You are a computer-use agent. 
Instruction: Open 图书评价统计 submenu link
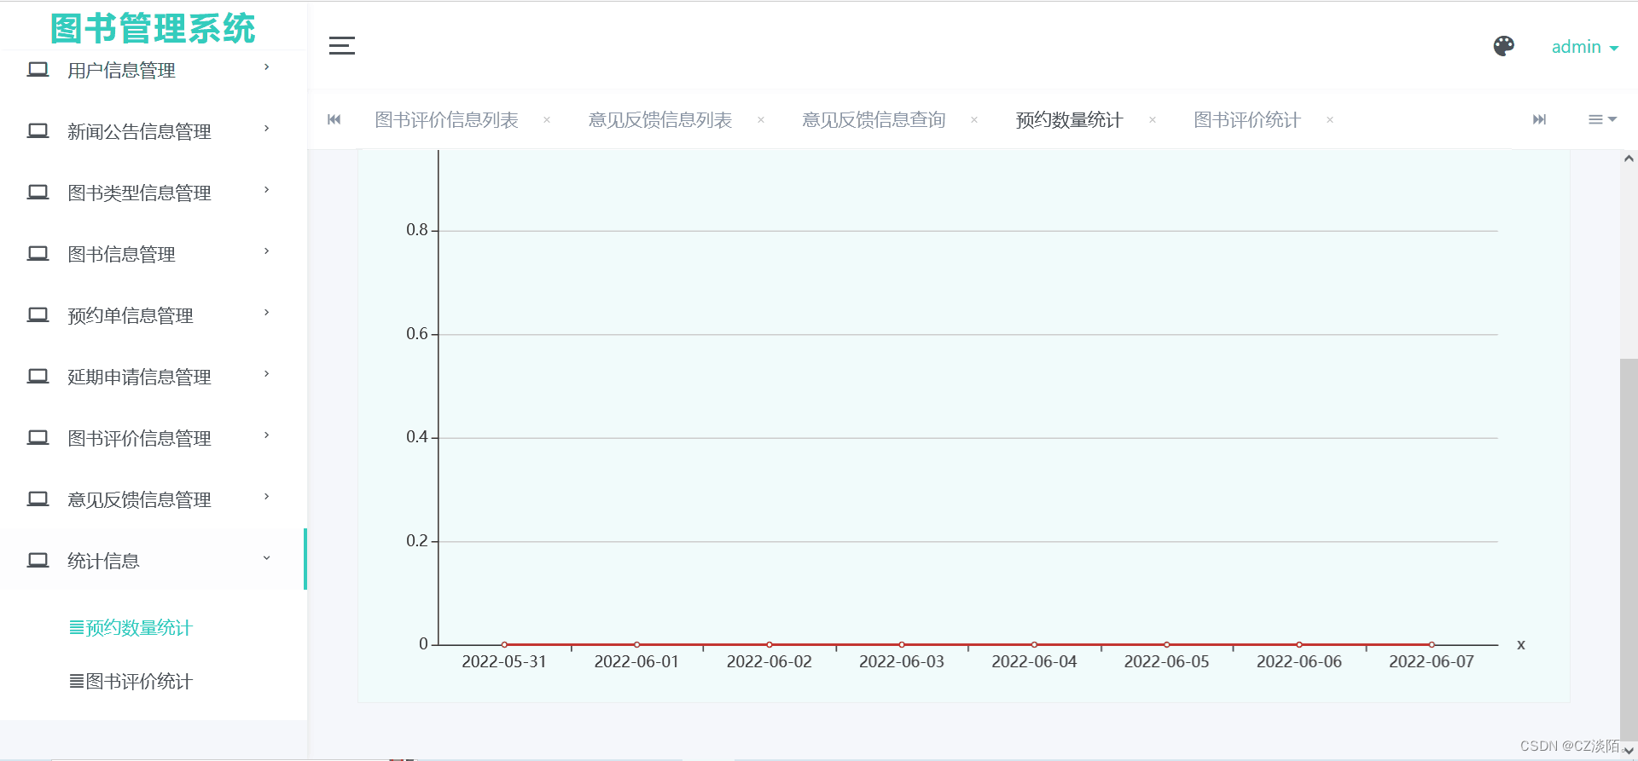(x=131, y=682)
